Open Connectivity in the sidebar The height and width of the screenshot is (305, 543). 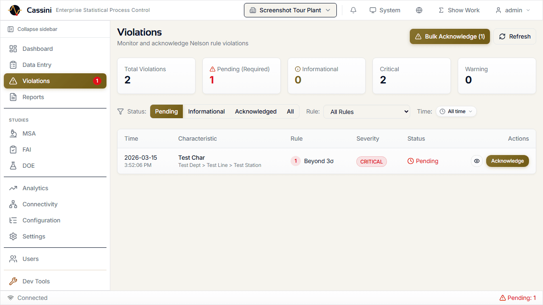(x=39, y=204)
